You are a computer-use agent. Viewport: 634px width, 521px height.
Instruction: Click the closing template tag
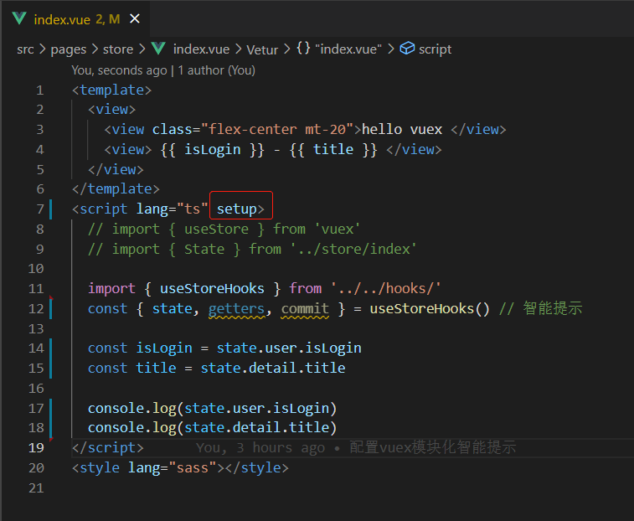116,189
